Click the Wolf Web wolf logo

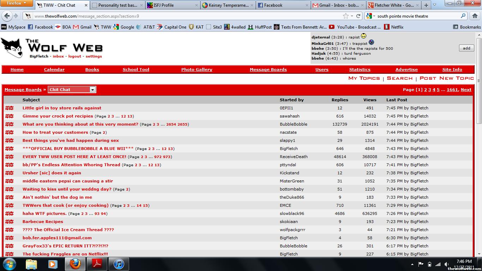click(x=12, y=48)
